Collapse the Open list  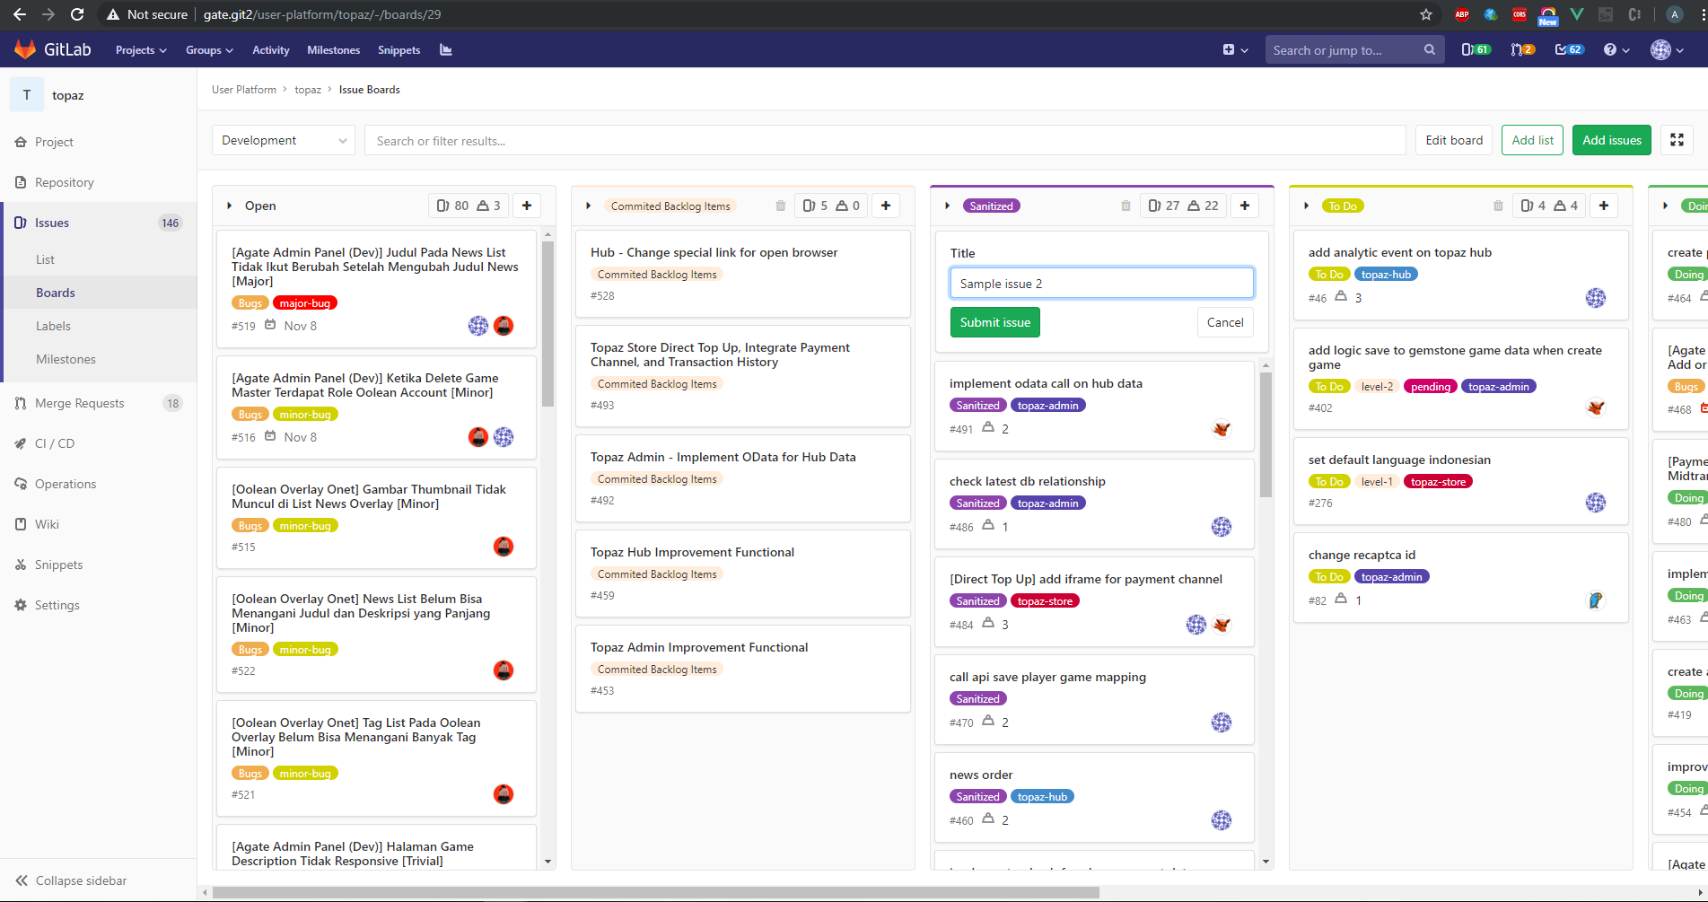230,206
